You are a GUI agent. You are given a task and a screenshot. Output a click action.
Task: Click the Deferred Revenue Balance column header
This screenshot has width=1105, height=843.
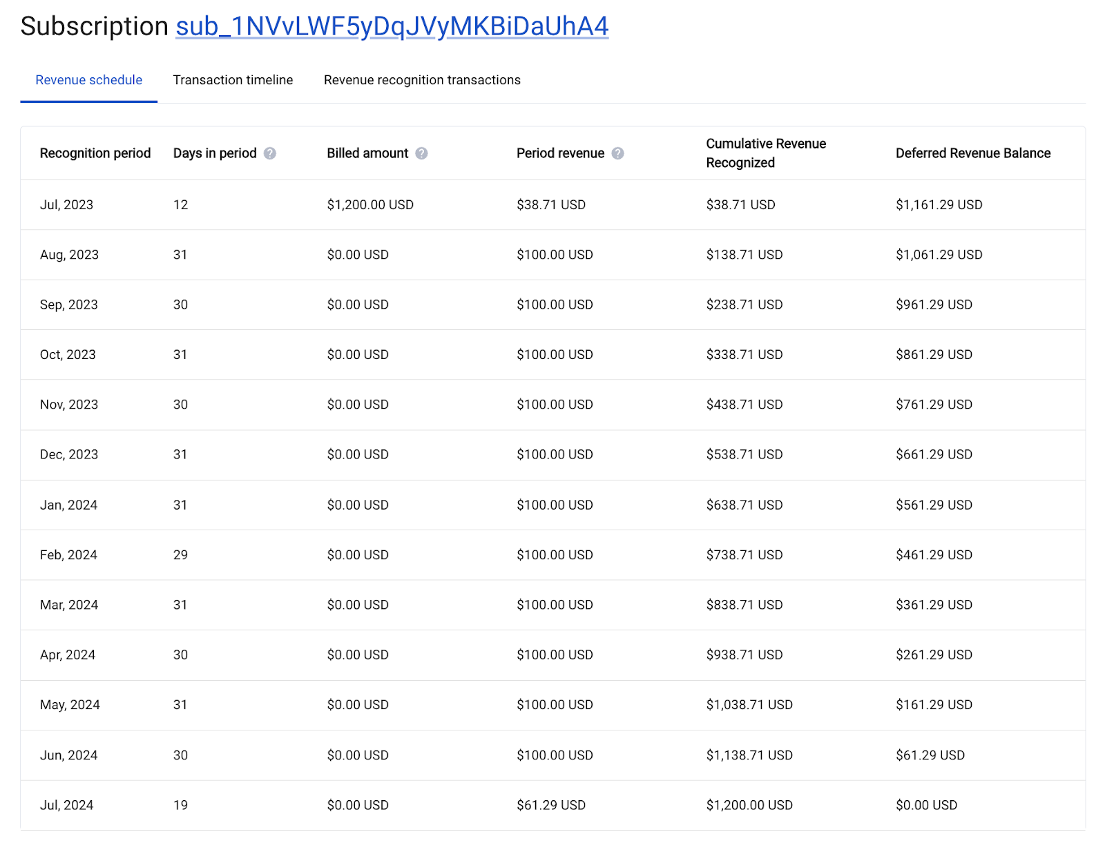(x=973, y=153)
